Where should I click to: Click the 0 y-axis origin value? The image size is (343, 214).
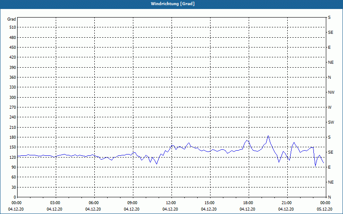click(15, 197)
